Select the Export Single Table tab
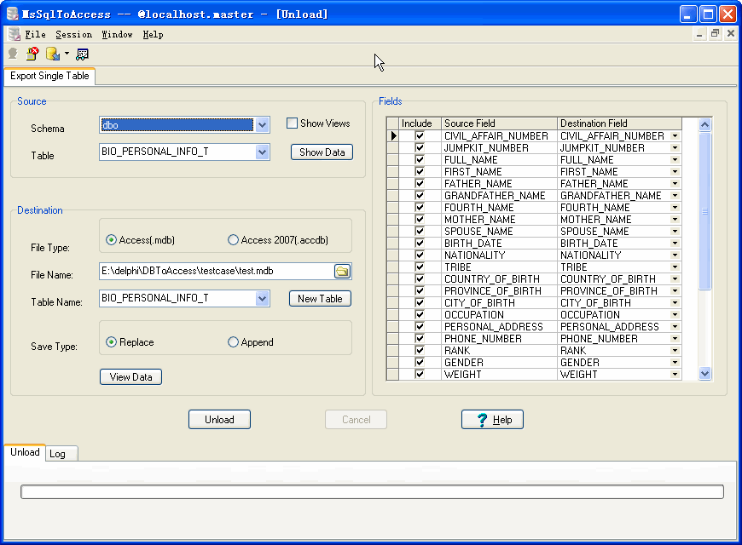 tap(49, 76)
